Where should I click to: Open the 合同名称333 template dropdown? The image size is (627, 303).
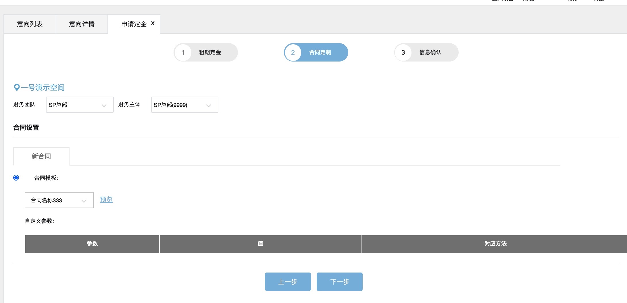pyautogui.click(x=59, y=200)
